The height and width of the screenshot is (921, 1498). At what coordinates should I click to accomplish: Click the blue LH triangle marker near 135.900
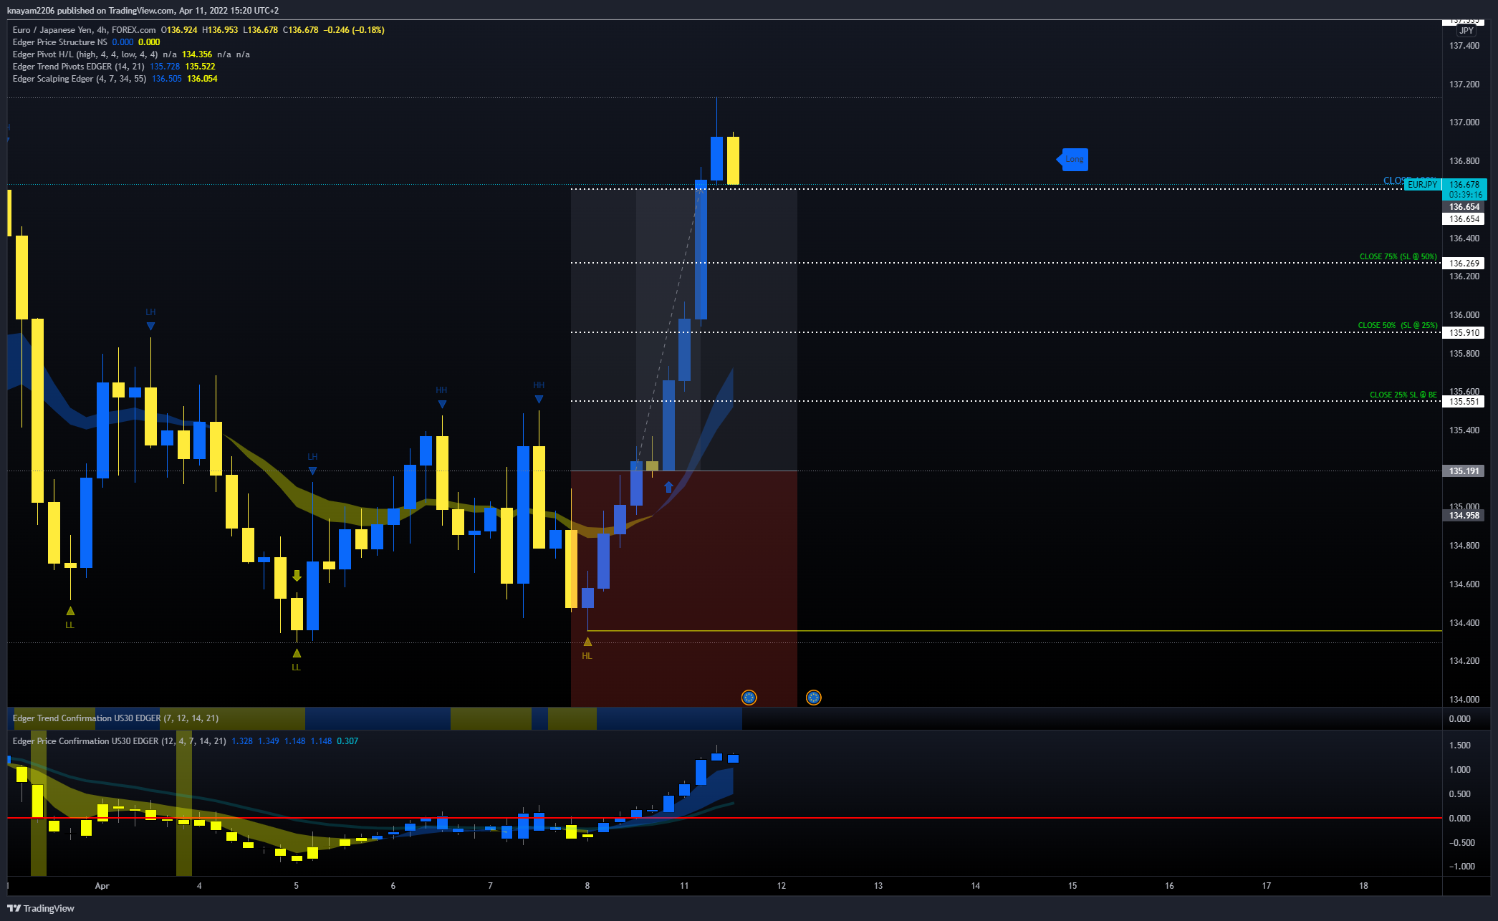coord(150,326)
